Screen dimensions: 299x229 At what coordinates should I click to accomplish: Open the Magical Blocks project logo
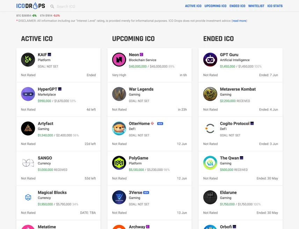tap(28, 197)
